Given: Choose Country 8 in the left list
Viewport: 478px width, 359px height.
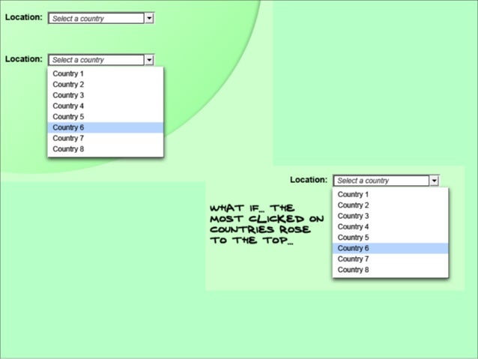Looking at the screenshot, I should point(106,149).
